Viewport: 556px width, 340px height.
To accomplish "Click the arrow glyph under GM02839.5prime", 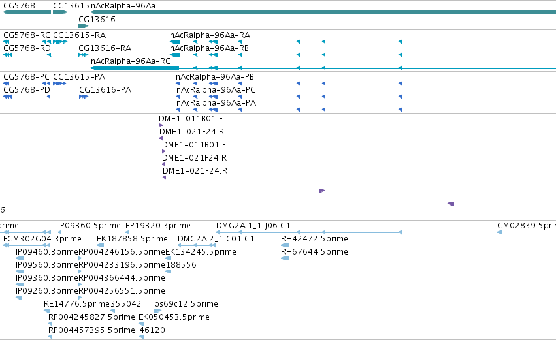I will [x=500, y=232].
